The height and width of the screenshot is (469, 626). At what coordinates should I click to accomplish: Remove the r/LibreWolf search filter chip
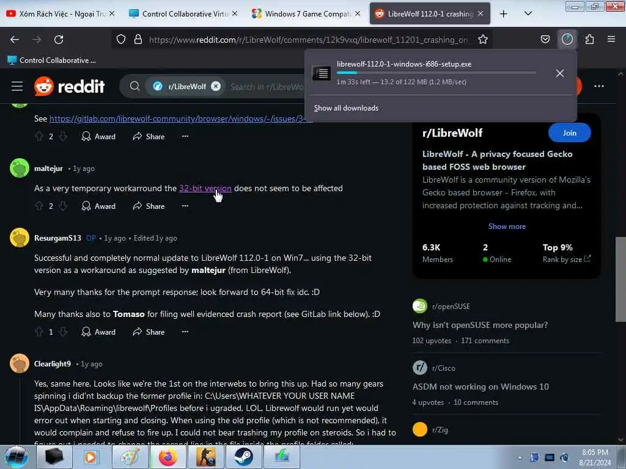click(216, 86)
